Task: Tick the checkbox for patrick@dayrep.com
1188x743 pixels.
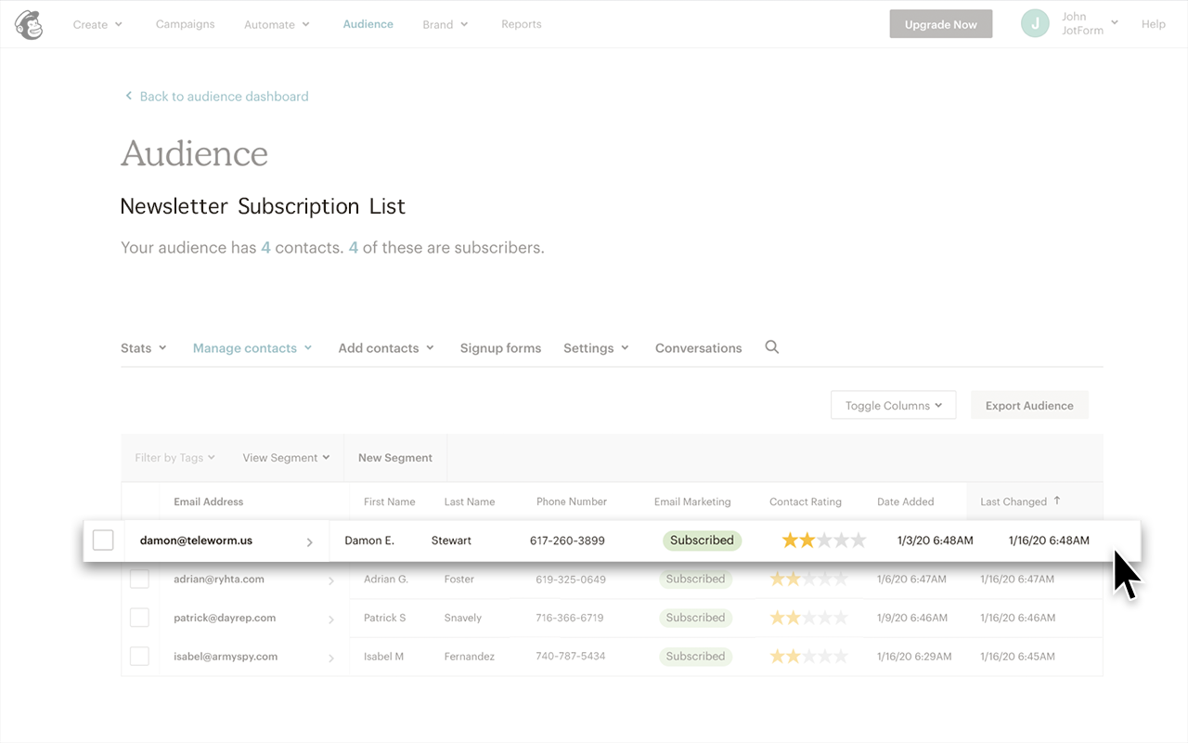Action: 139,618
